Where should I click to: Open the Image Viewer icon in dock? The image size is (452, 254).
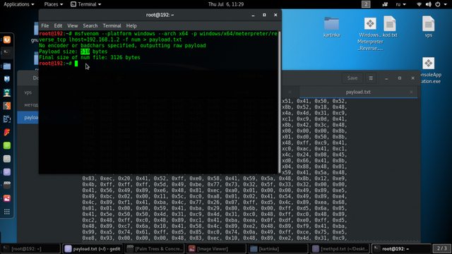6,198
